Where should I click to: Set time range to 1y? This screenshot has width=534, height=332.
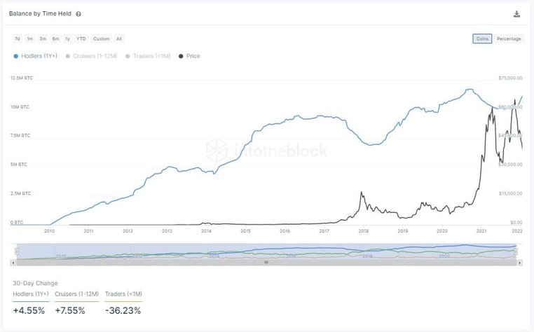pyautogui.click(x=67, y=39)
